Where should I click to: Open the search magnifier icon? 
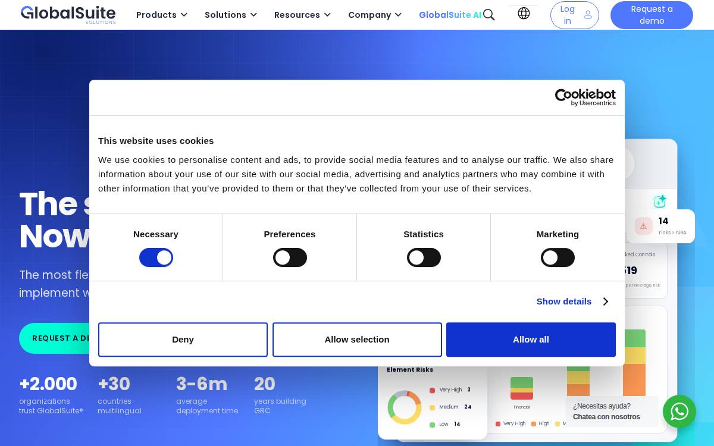tap(489, 15)
